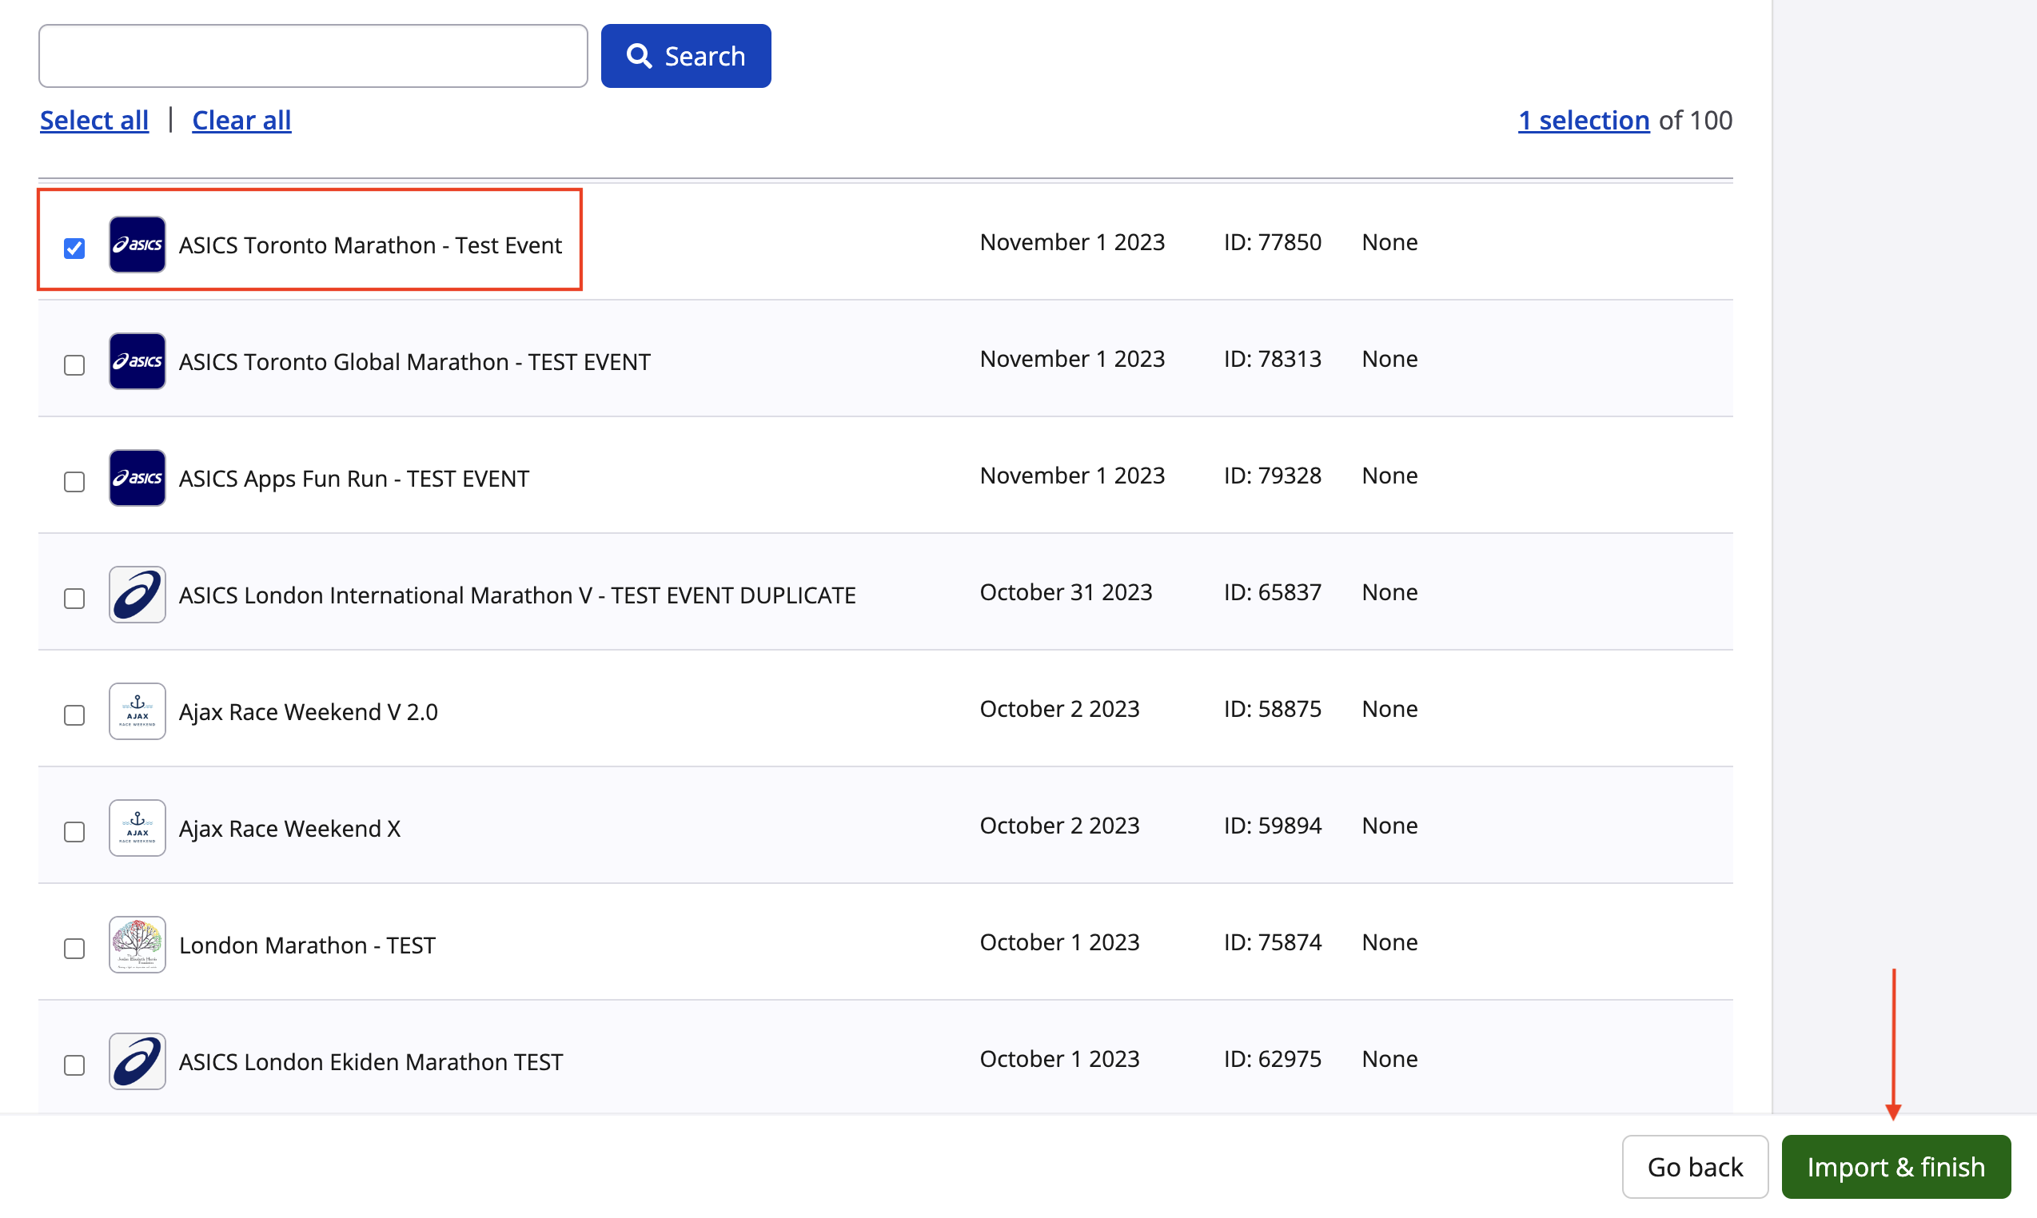
Task: Focus the event search input field
Action: (313, 56)
